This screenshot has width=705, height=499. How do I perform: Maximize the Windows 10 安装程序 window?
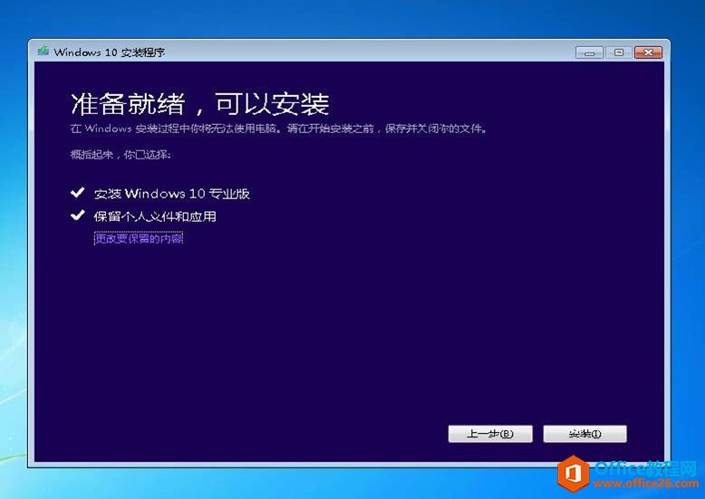(x=619, y=53)
